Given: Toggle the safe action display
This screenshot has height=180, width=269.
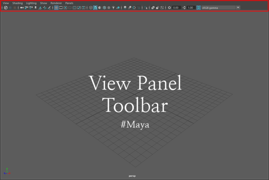Looking at the screenshot, I should click(79, 8).
